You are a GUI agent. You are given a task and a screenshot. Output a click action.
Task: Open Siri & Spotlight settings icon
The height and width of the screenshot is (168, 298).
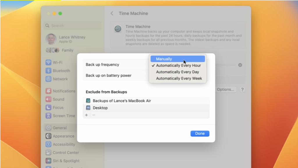pyautogui.click(x=48, y=161)
